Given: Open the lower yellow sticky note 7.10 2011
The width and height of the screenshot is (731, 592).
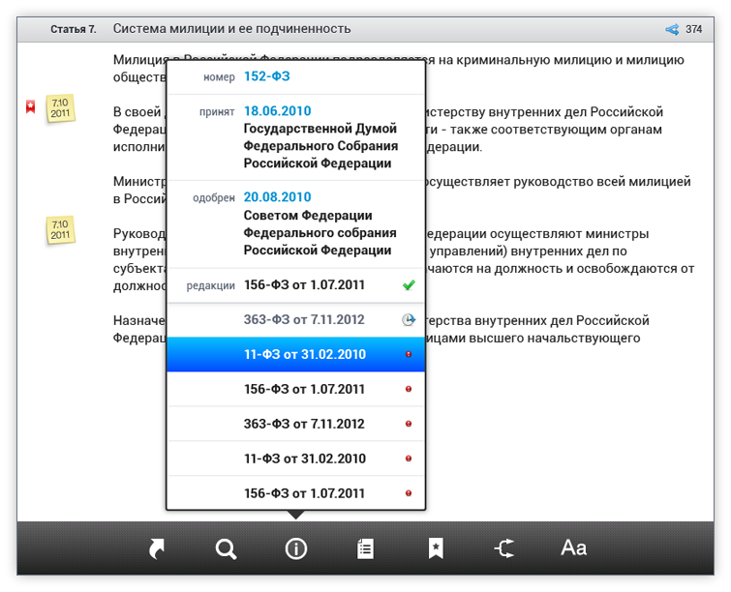Looking at the screenshot, I should tap(61, 229).
